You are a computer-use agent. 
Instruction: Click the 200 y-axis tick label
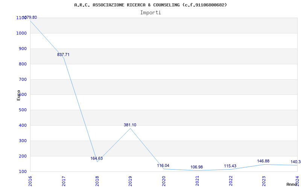(22, 156)
